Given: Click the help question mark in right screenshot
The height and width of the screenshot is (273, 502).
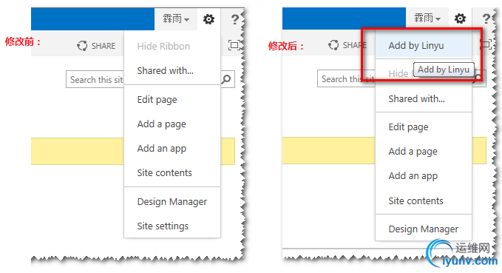Looking at the screenshot, I should (x=486, y=18).
